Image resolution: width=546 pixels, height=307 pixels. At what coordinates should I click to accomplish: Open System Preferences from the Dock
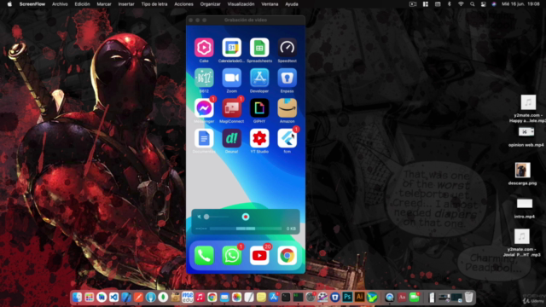click(x=311, y=298)
